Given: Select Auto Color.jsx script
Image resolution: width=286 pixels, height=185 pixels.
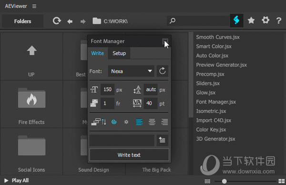Looking at the screenshot, I should tap(212, 56).
